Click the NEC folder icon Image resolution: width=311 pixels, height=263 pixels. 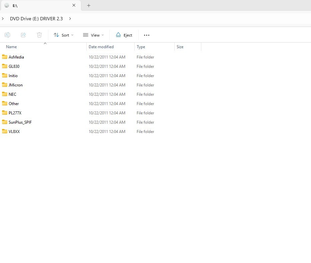pyautogui.click(x=5, y=94)
